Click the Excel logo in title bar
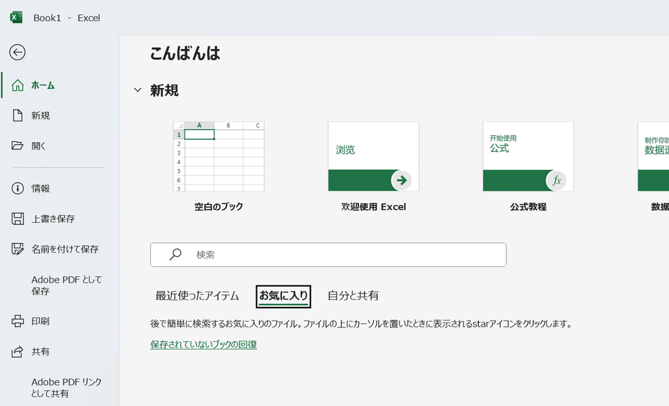 [x=16, y=17]
